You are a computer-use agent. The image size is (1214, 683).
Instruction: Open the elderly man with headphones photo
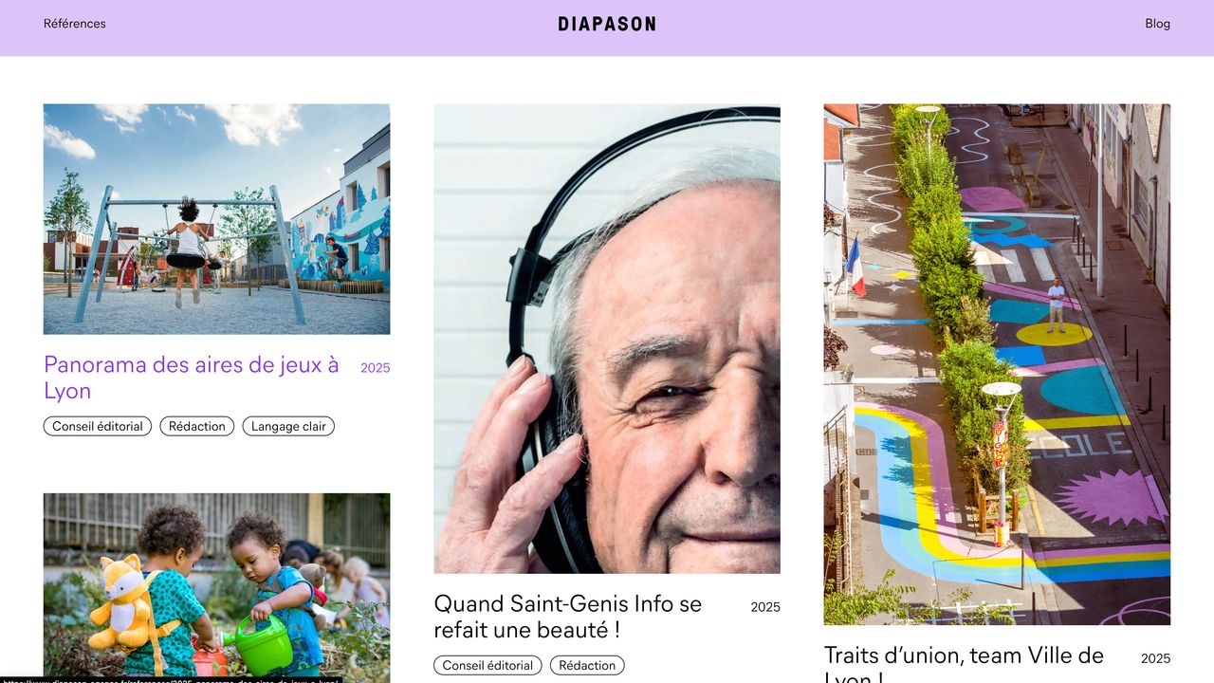click(607, 339)
